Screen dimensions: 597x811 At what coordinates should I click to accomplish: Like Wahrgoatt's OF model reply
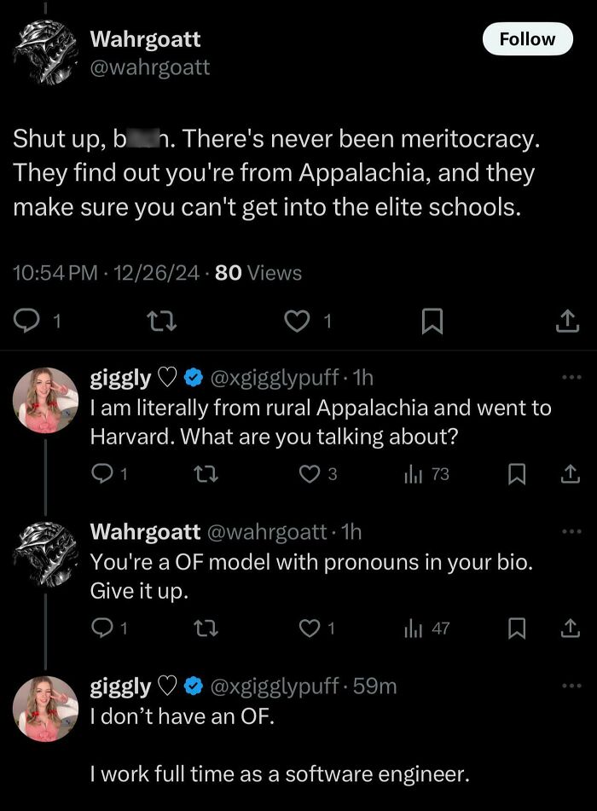point(309,629)
